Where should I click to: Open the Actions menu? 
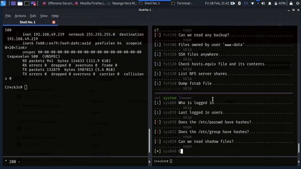(20, 16)
